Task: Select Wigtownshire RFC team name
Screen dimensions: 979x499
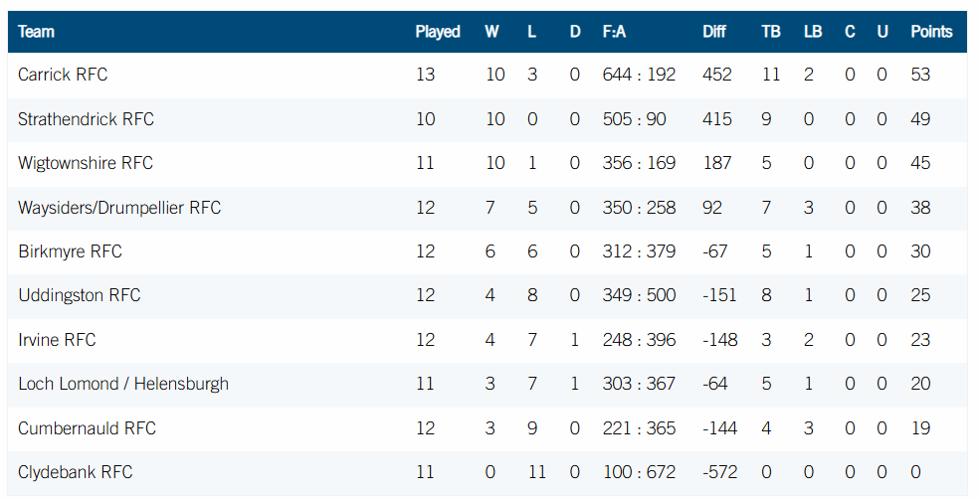Action: click(86, 163)
